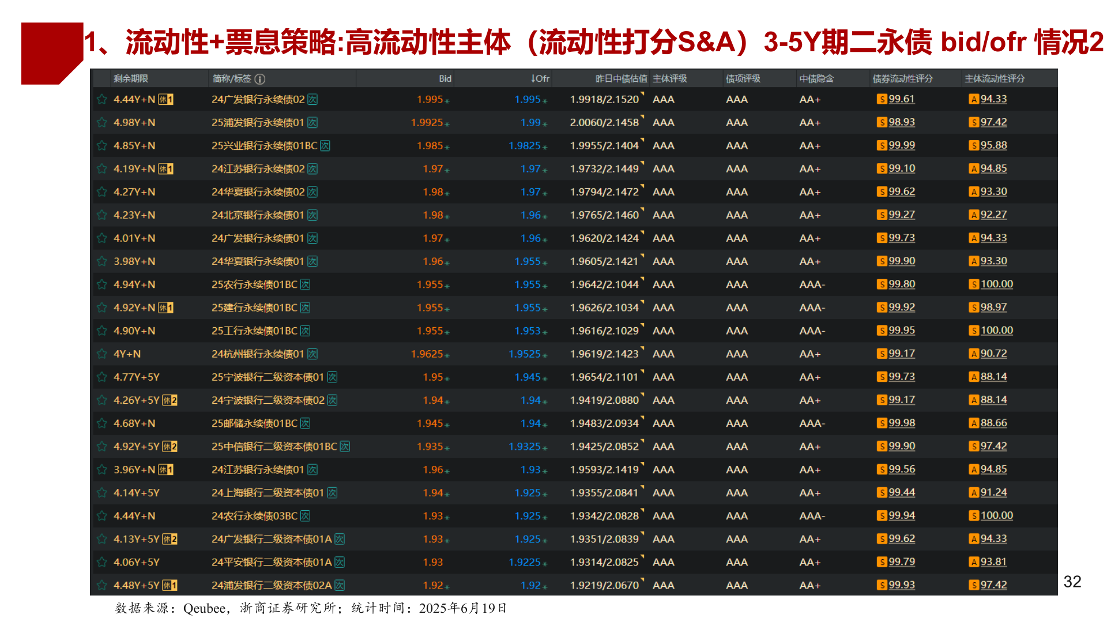
Task: Click the info icon next to 简称/标签 header
Action: click(261, 79)
